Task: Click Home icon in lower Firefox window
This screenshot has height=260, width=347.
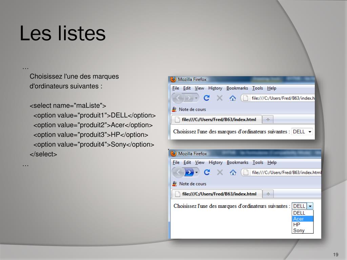Action: click(233, 172)
